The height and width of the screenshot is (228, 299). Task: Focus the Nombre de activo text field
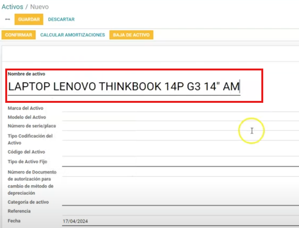point(124,87)
